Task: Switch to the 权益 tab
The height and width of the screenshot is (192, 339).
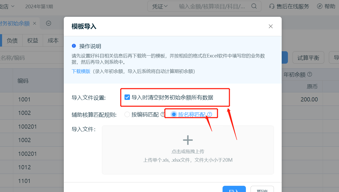Action: [33, 41]
